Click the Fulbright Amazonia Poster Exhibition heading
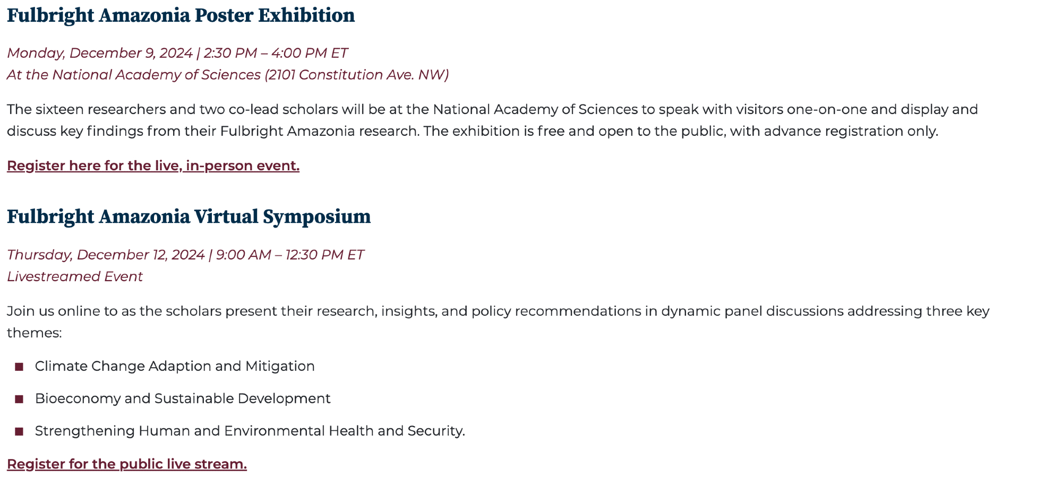Viewport: 1062px width, 494px height. pyautogui.click(x=181, y=16)
